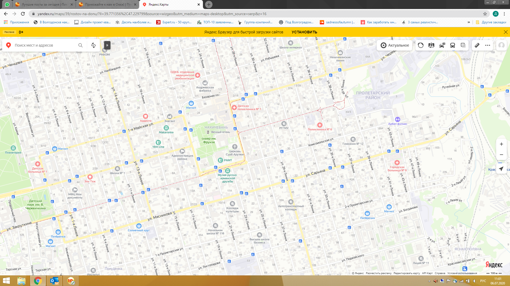Click the my location arrow icon
The image size is (510, 286).
501,169
